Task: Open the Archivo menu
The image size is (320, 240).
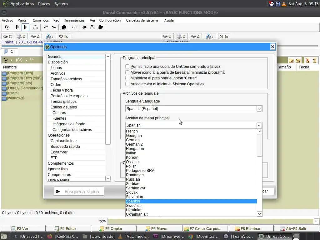Action: pyautogui.click(x=7, y=20)
